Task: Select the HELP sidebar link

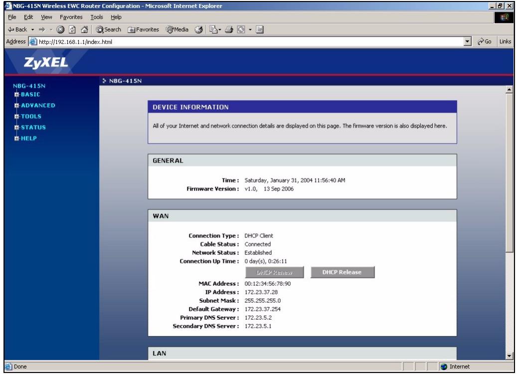Action: coord(29,138)
